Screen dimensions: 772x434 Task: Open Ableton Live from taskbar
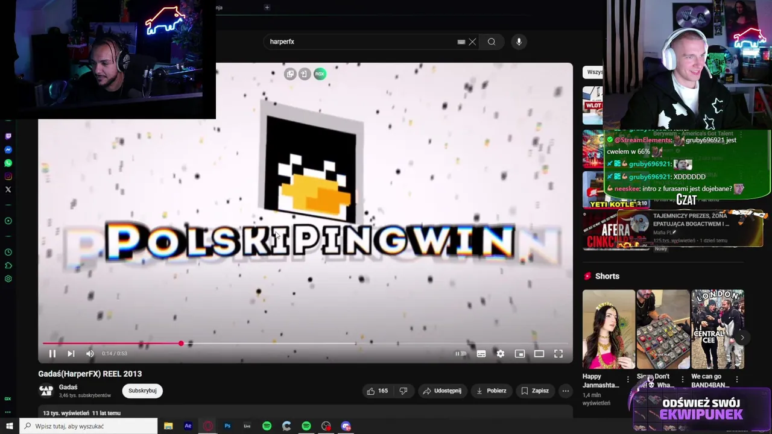tap(247, 426)
